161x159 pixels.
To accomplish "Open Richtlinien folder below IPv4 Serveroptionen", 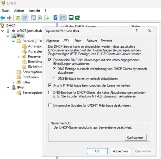I will coord(31,77).
